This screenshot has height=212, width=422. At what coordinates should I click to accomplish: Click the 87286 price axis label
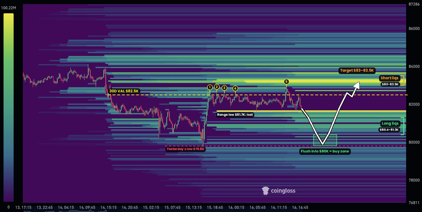coord(415,4)
